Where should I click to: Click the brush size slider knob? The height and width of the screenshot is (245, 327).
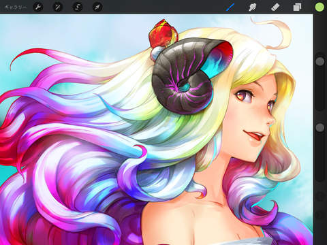pyautogui.click(x=320, y=61)
